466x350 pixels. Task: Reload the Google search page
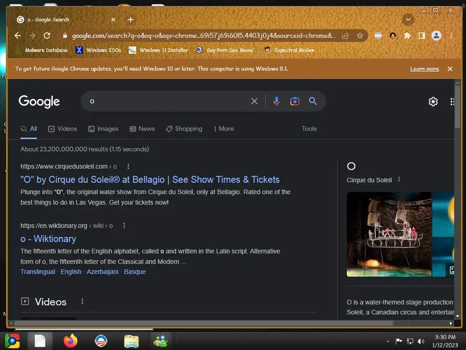pos(47,36)
